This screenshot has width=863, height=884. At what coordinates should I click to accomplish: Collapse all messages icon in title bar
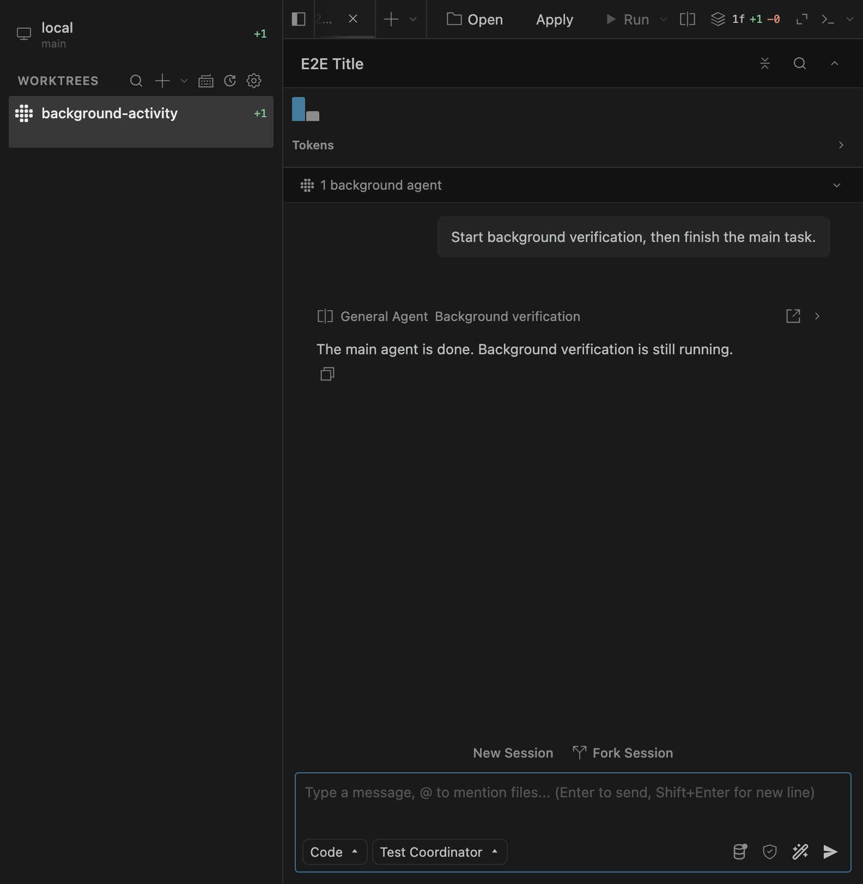(x=765, y=63)
